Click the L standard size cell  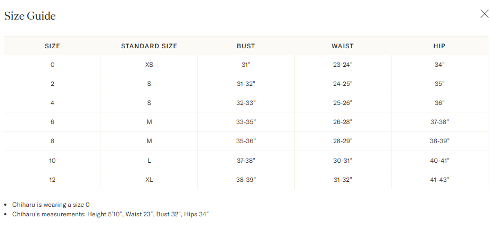click(x=149, y=161)
